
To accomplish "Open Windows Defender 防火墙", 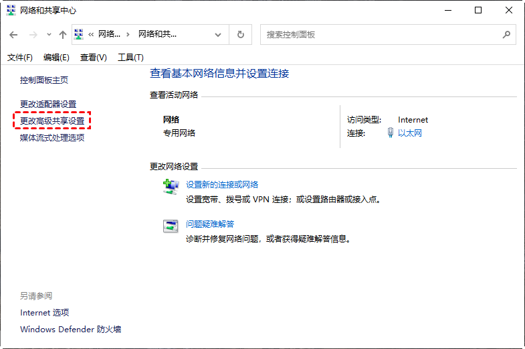I will click(71, 329).
